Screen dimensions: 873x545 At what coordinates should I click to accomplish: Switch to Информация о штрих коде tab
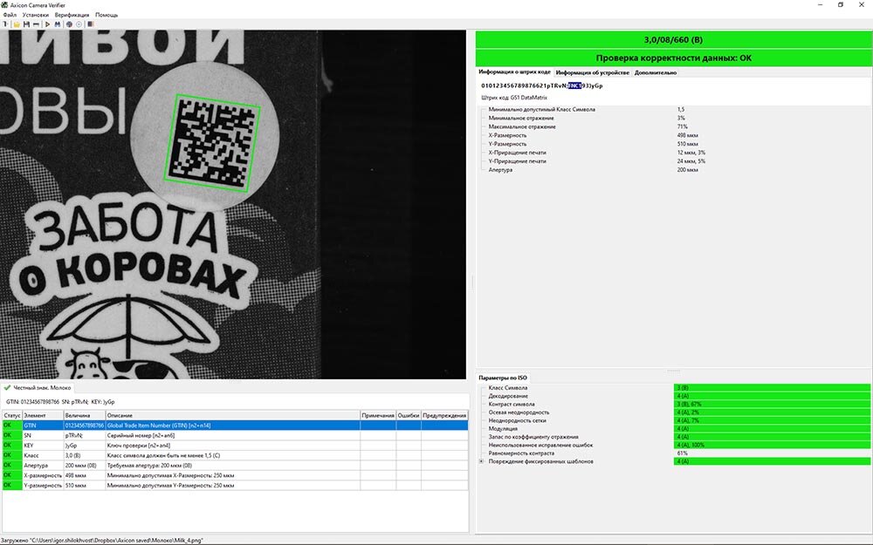[x=514, y=72]
